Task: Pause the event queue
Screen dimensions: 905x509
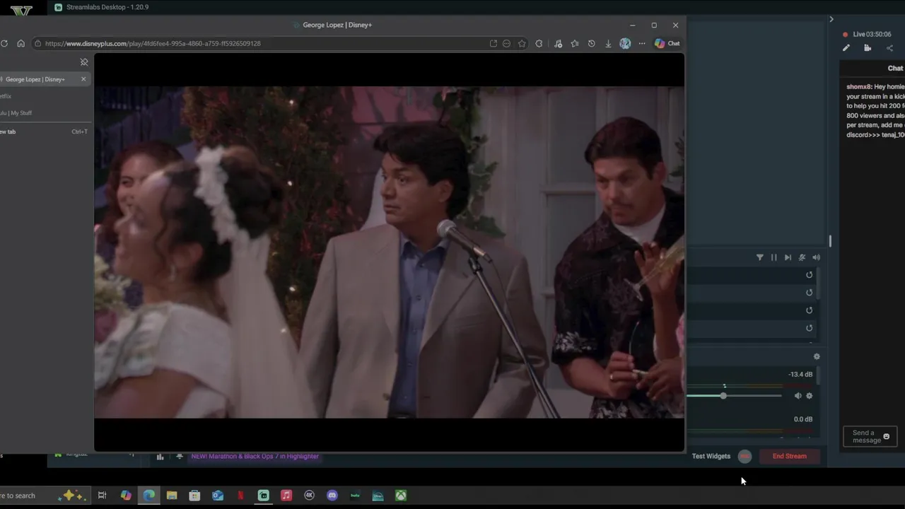Action: point(773,257)
